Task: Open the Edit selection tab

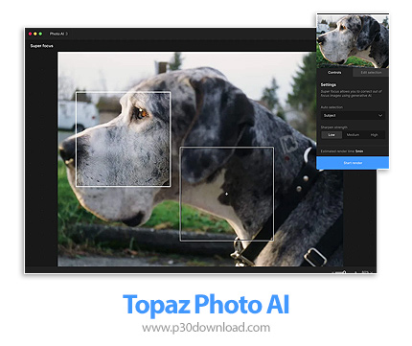Action: (x=371, y=73)
